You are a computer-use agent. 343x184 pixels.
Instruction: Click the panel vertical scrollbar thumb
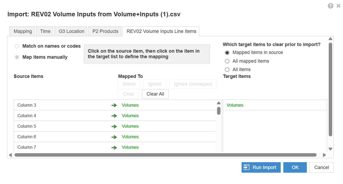330,89
